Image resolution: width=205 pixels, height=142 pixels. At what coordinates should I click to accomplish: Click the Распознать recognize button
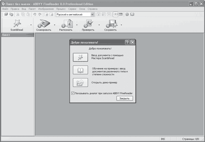coord(66,25)
